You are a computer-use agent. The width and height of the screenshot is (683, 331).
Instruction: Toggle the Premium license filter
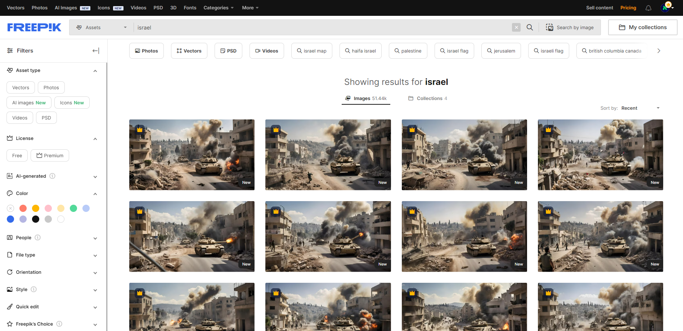tap(50, 155)
